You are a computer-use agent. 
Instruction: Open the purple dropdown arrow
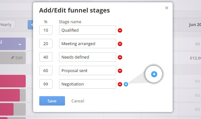[x=19, y=44]
